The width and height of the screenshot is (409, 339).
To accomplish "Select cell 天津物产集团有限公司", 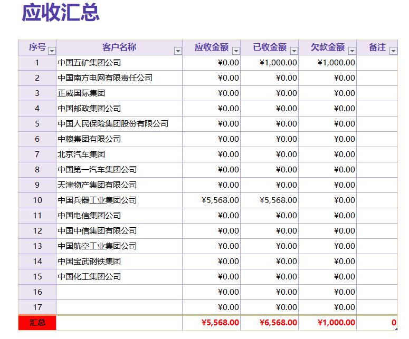I will click(x=119, y=185).
